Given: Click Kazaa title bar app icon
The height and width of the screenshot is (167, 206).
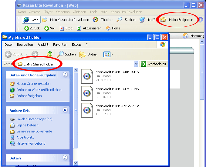Looking at the screenshot, I should 19,5.
